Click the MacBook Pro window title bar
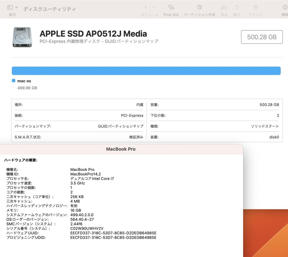This screenshot has height=257, width=288. pyautogui.click(x=121, y=149)
